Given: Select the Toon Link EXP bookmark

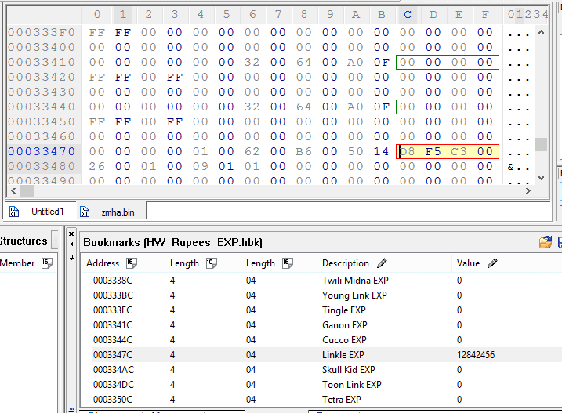Looking at the screenshot, I should [x=321, y=385].
